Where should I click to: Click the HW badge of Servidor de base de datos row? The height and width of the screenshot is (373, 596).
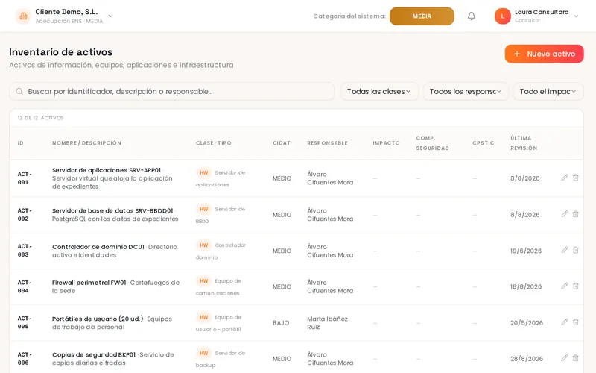pyautogui.click(x=203, y=210)
